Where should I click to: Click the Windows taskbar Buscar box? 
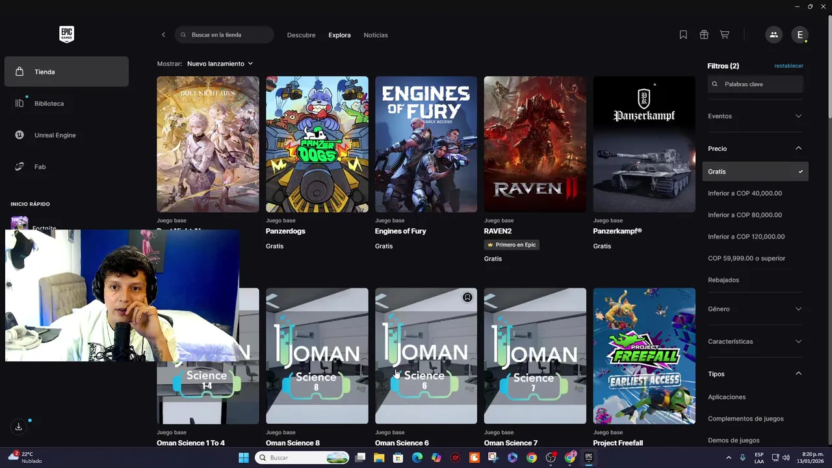pos(302,458)
